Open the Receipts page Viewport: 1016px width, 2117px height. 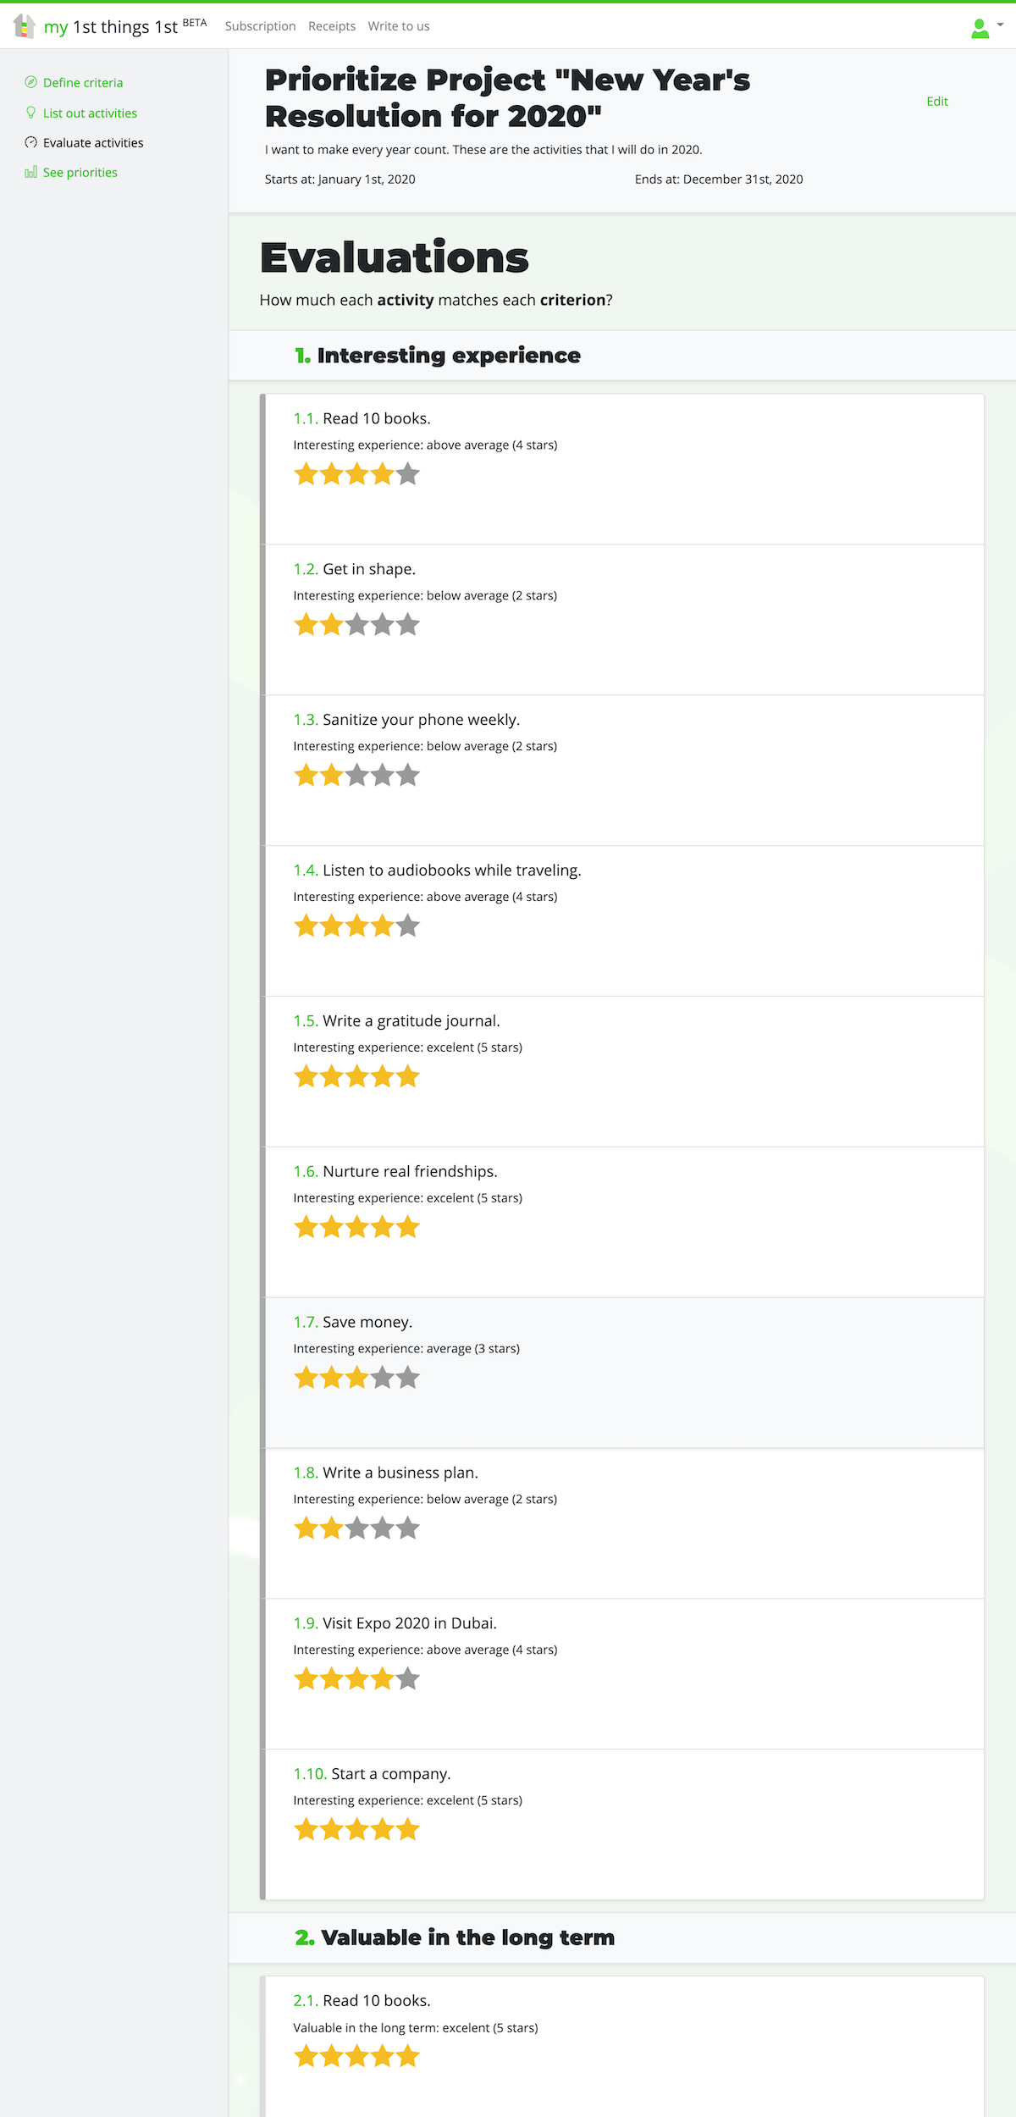click(332, 26)
